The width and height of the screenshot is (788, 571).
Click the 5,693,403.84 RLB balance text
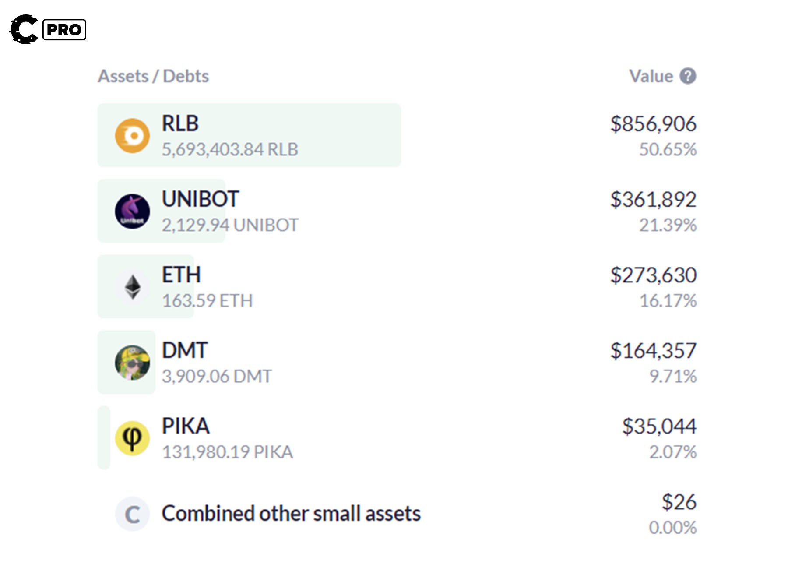(x=230, y=149)
